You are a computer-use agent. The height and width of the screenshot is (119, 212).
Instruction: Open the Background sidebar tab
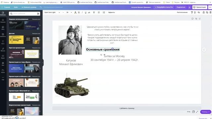[3, 64]
